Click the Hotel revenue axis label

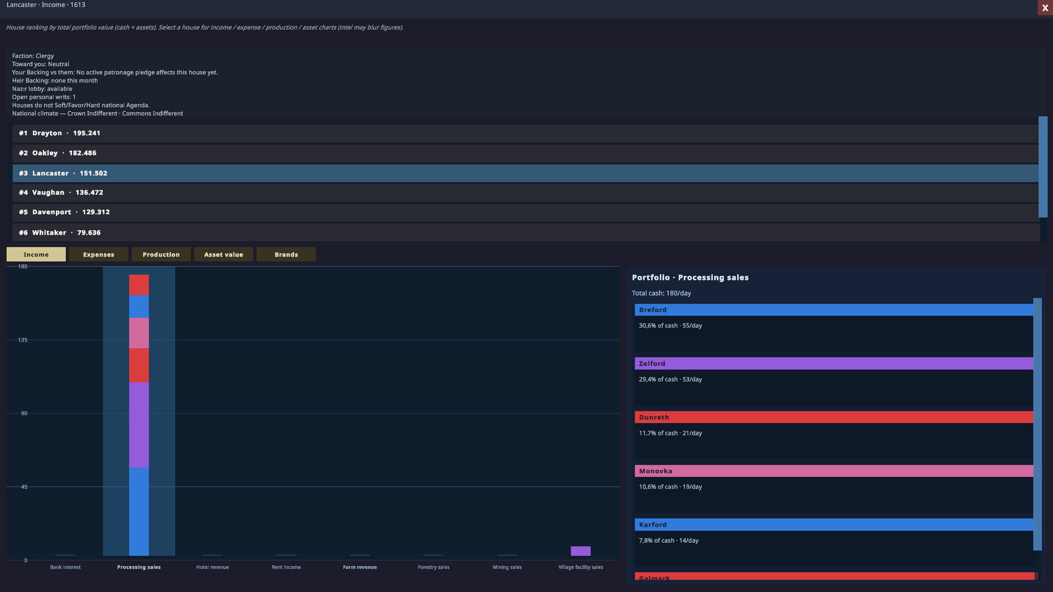point(213,567)
